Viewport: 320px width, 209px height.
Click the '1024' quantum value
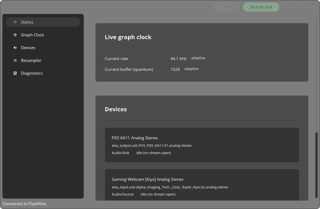(x=175, y=69)
